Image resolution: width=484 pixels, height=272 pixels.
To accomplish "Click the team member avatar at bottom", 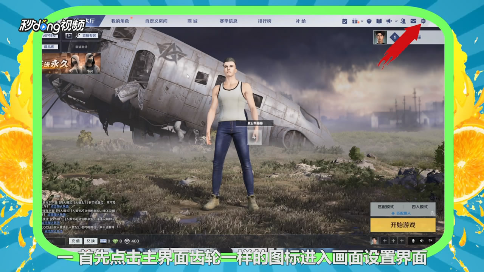I will tap(374, 241).
